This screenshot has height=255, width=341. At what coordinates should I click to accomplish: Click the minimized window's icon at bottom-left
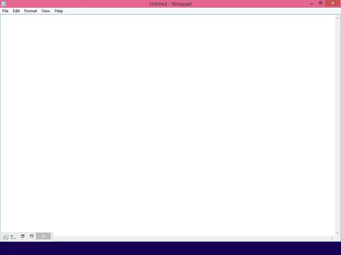click(6, 237)
